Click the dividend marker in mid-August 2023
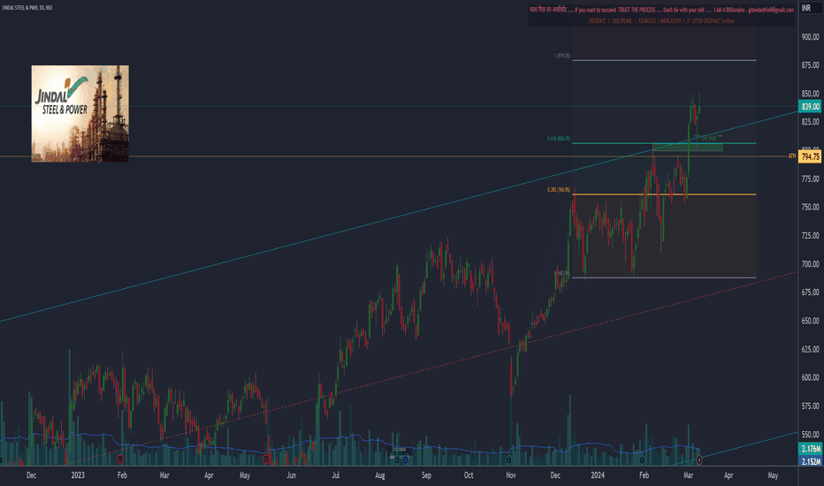Viewport: 824px width, 486px height. tap(397, 459)
